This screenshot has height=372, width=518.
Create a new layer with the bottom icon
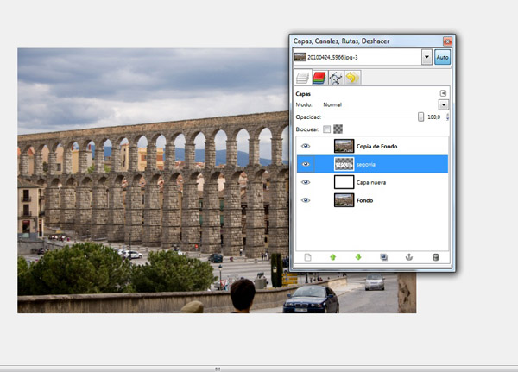306,257
